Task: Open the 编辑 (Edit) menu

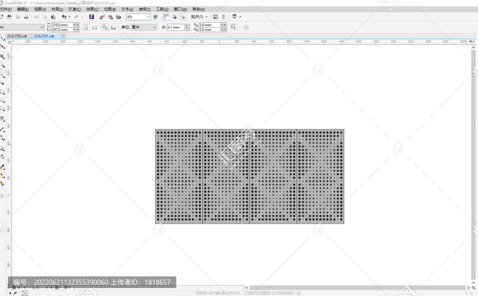Action: point(23,10)
